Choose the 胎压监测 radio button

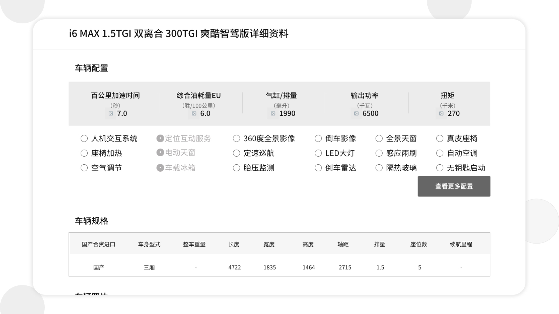tap(237, 168)
